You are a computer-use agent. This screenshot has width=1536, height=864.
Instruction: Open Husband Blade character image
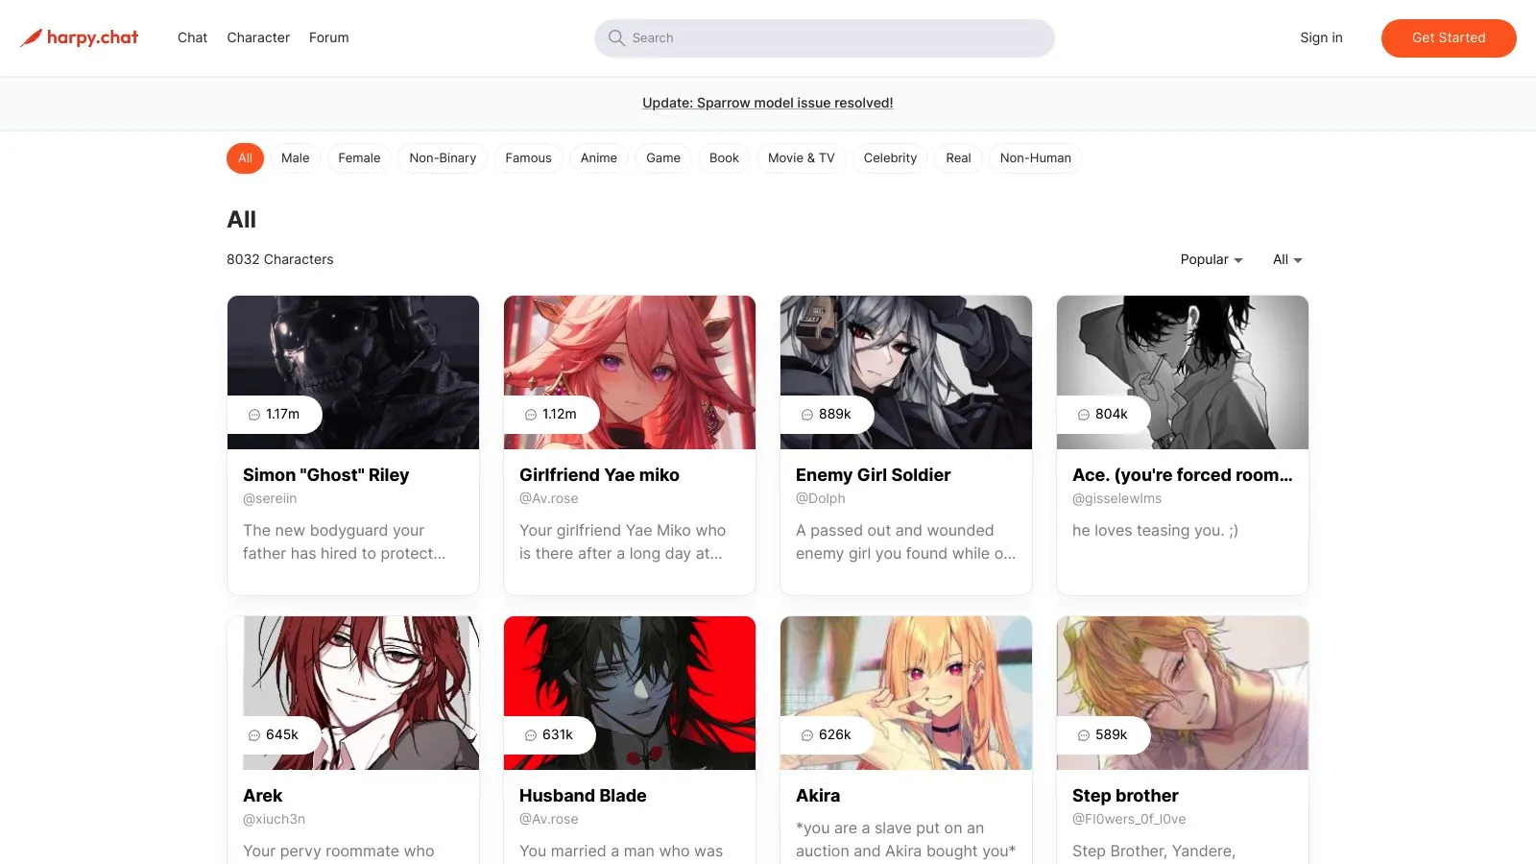[630, 693]
